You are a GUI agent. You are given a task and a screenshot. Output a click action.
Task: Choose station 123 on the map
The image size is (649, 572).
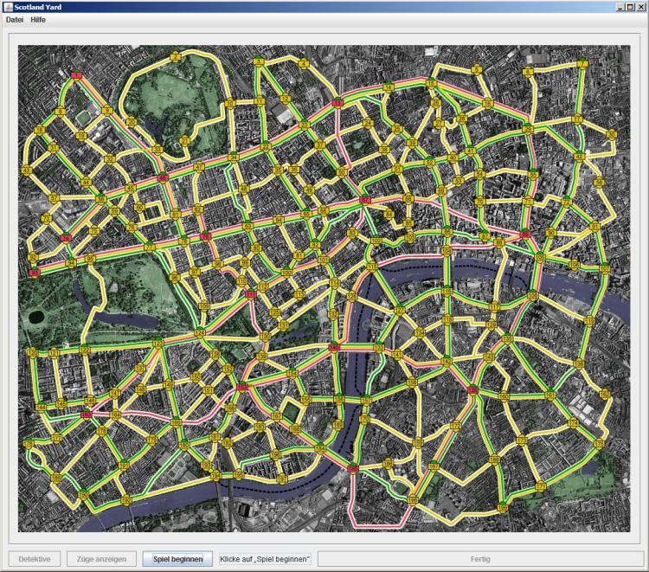[157, 344]
